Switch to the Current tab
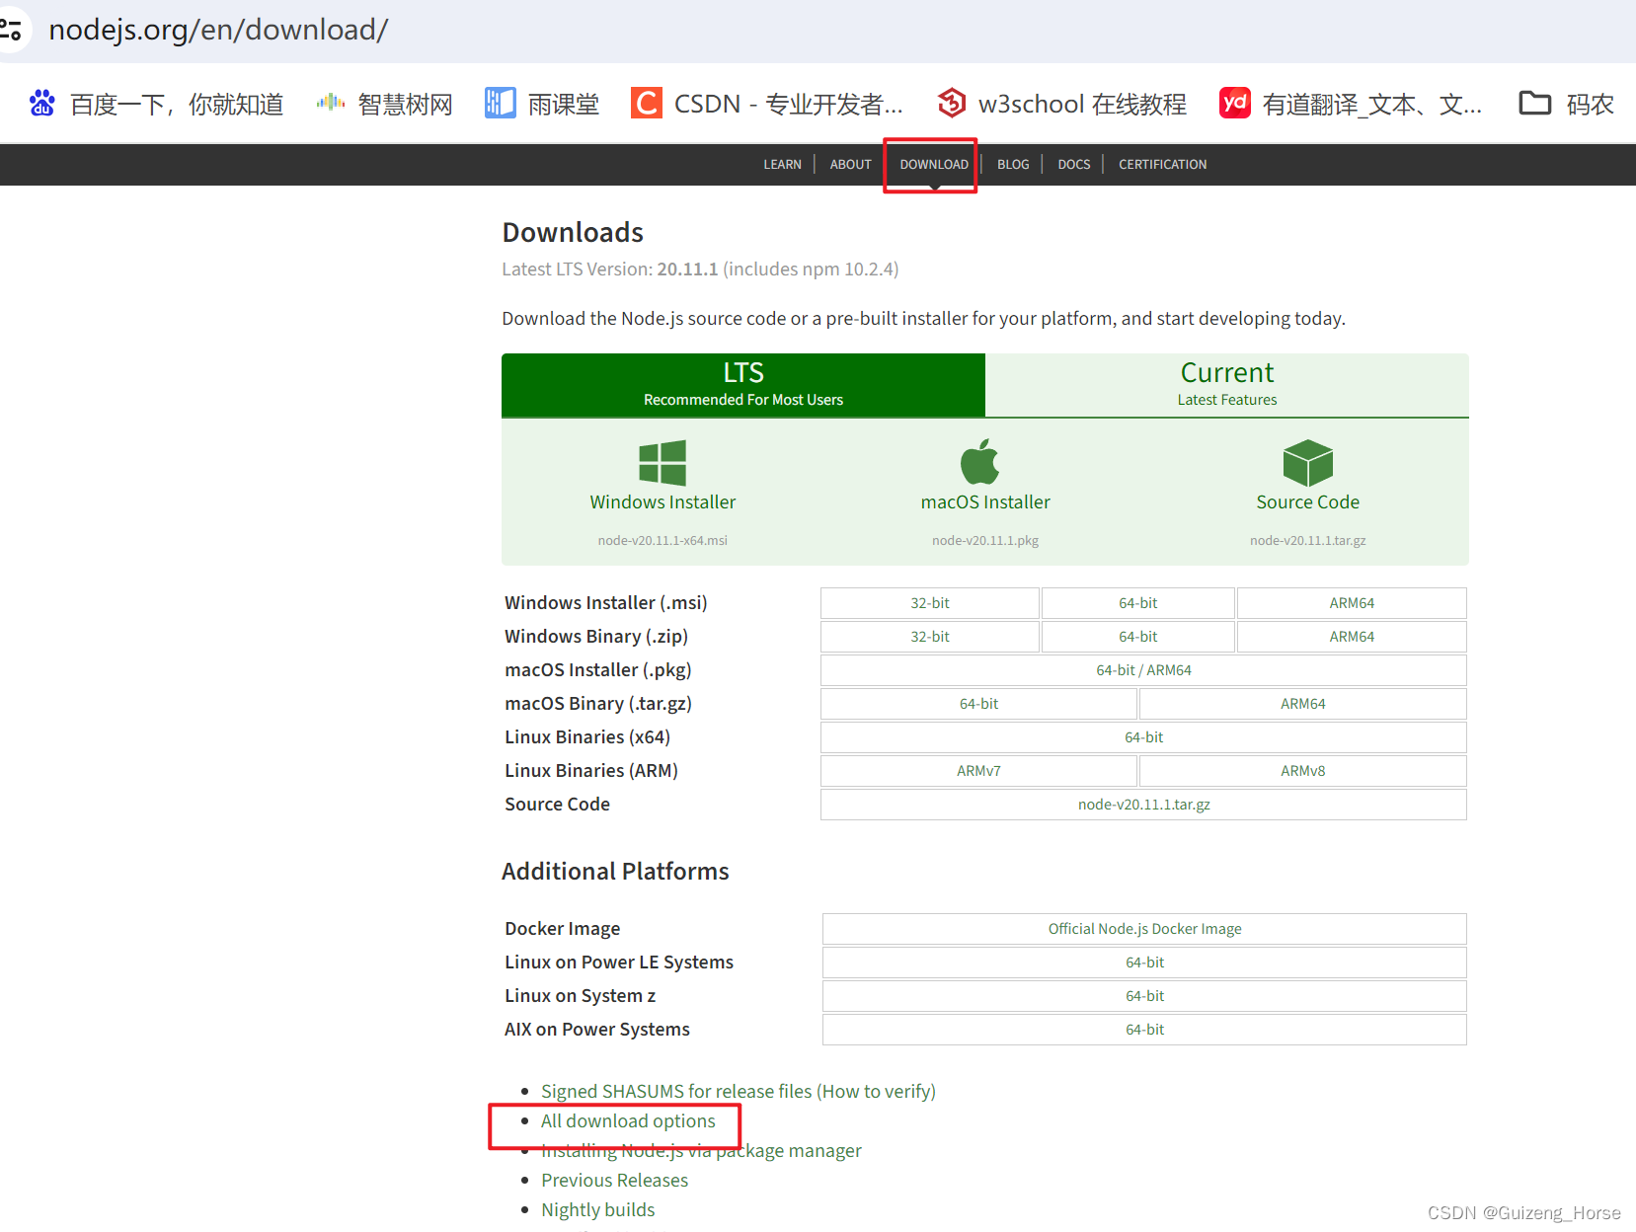This screenshot has width=1636, height=1232. (x=1226, y=384)
